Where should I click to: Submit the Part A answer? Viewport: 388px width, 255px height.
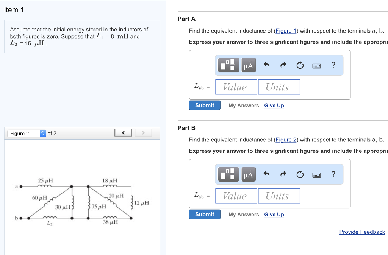click(205, 105)
